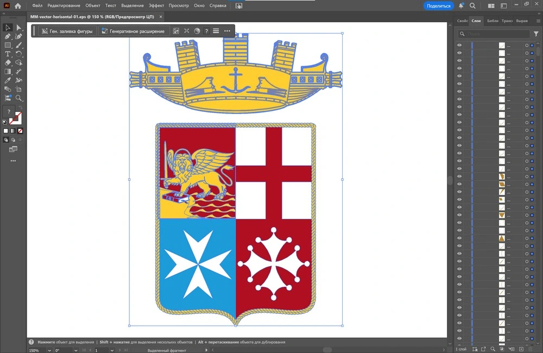
Task: Open the zoom level dropdown at 150%
Action: (x=50, y=350)
